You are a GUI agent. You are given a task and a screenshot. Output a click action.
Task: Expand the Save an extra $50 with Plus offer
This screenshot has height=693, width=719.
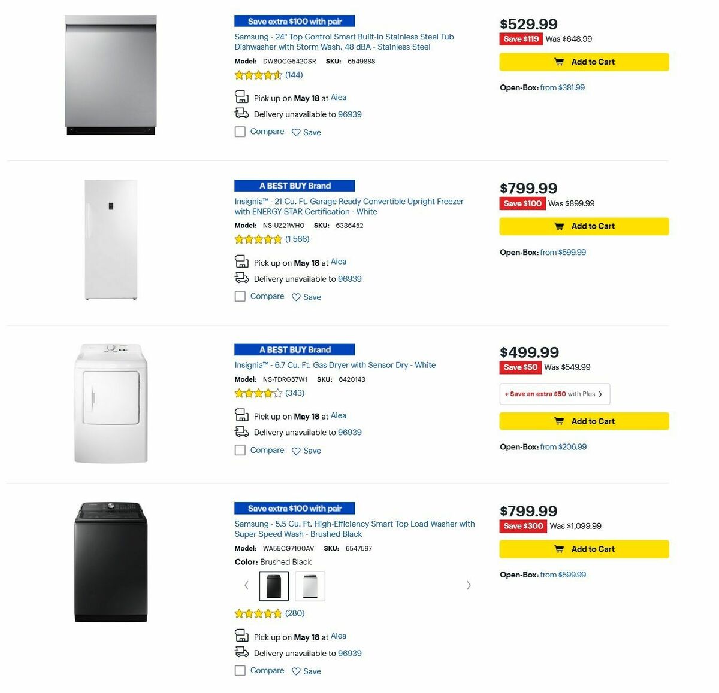click(x=554, y=394)
